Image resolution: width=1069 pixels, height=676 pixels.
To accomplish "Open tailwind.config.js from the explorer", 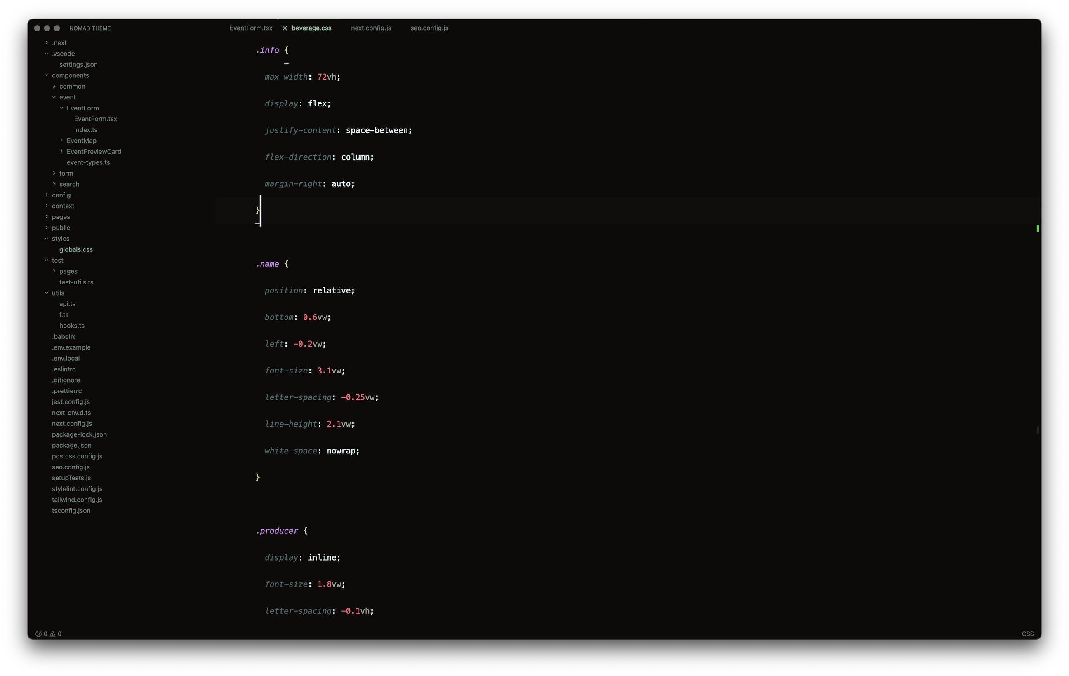I will [77, 500].
